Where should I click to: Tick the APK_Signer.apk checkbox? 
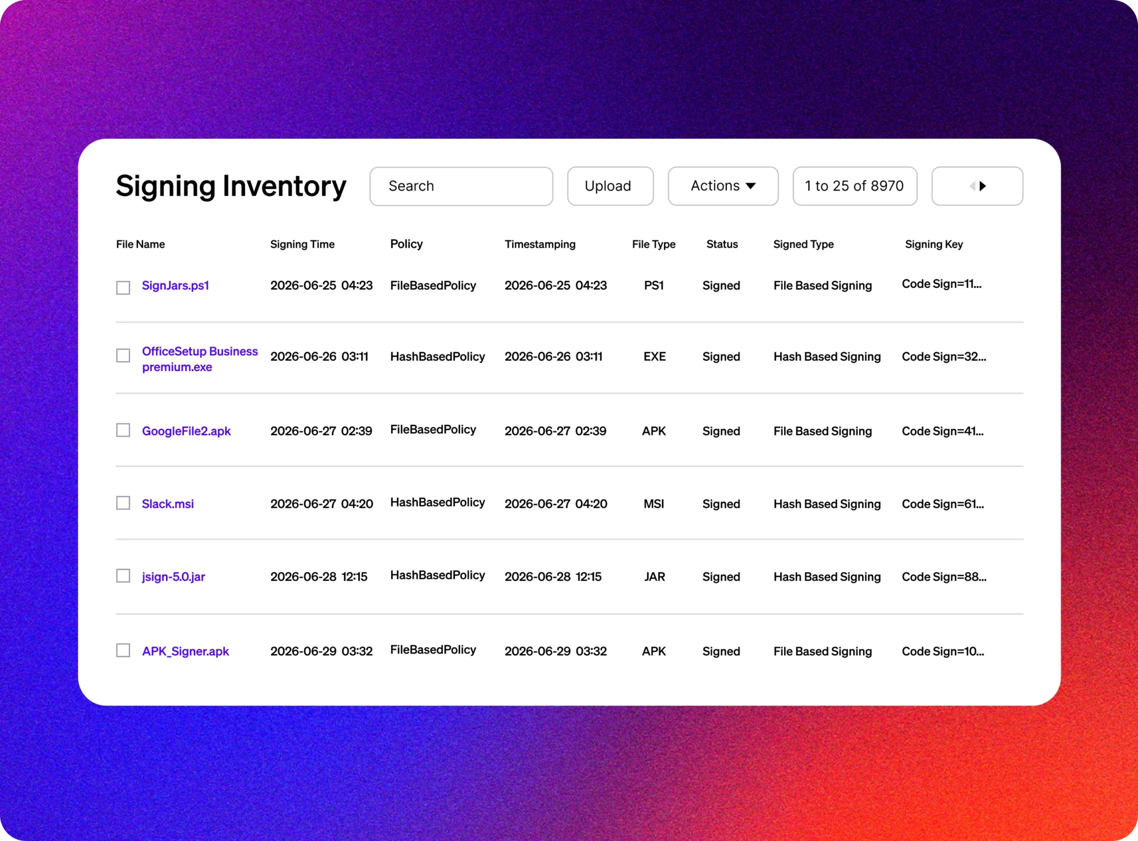tap(123, 650)
